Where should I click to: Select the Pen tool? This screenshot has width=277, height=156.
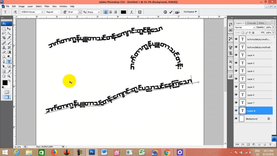point(4,62)
